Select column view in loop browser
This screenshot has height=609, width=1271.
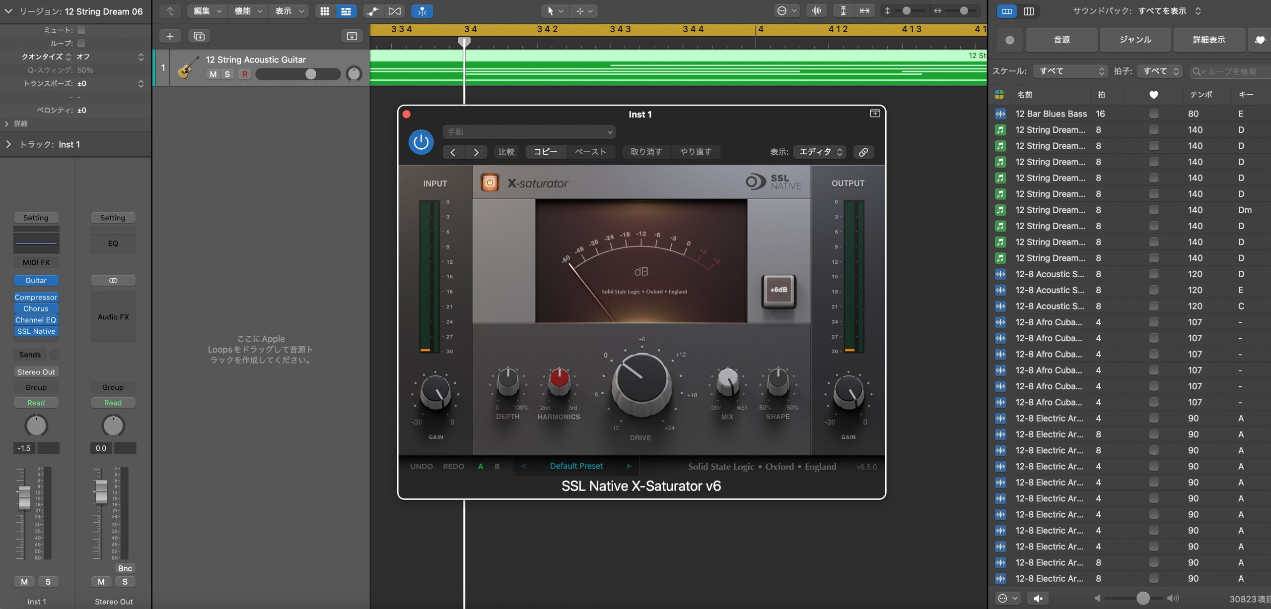(x=1029, y=11)
